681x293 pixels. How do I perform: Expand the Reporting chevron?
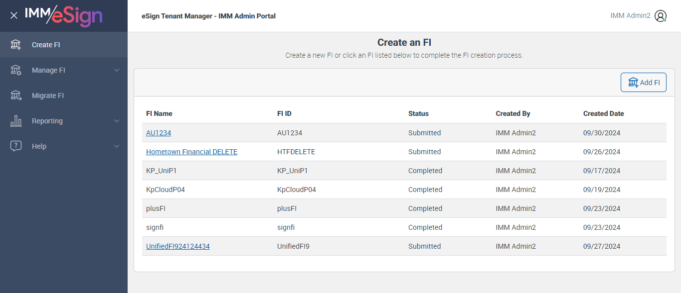[117, 121]
